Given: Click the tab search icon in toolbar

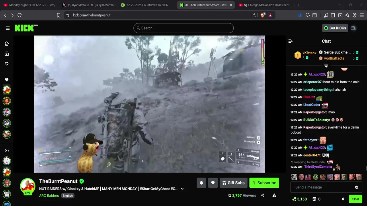Looking at the screenshot, I should coord(315,15).
